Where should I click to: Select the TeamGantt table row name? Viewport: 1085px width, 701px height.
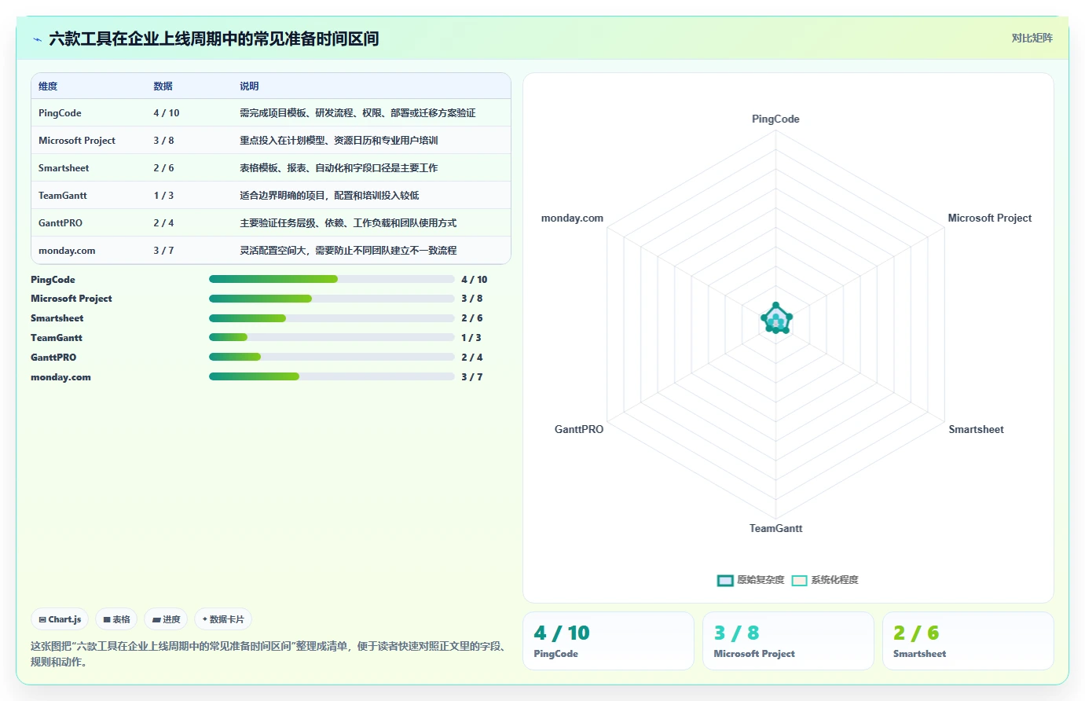[63, 196]
